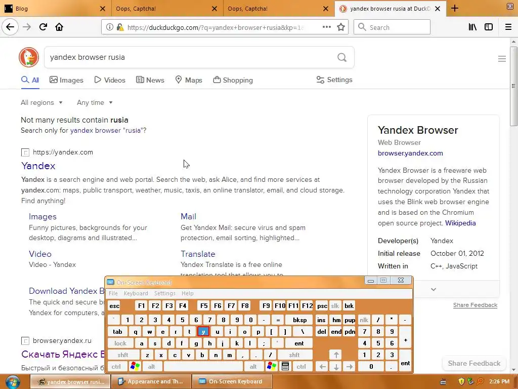Click the DuckDuckGo duck logo
The width and height of the screenshot is (518, 389).
[29, 57]
